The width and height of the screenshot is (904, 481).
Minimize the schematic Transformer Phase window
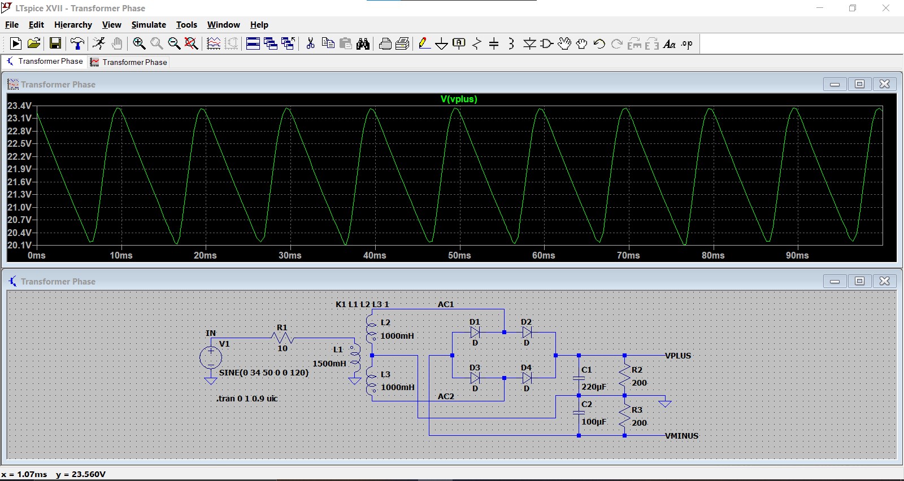coord(835,281)
